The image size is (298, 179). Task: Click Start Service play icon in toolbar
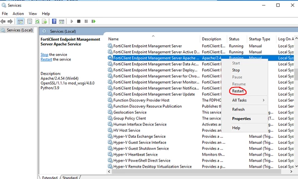pyautogui.click(x=72, y=21)
